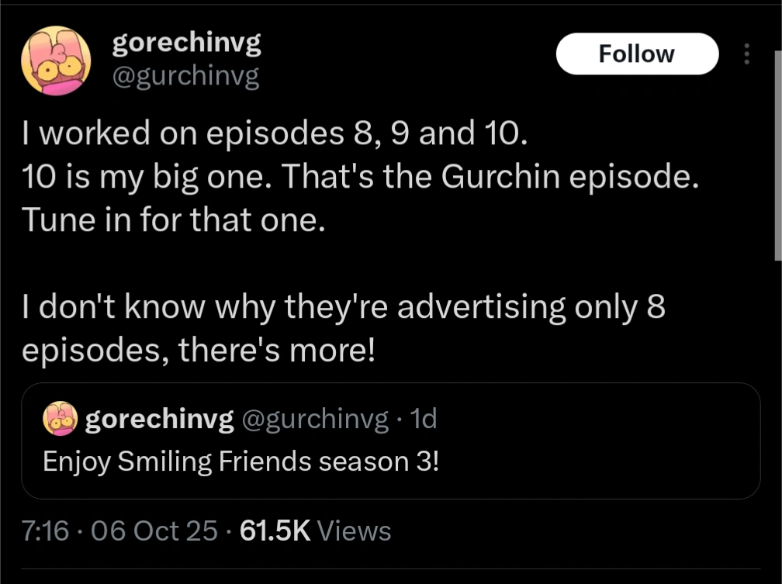Click the "Tune in for that one." line
Screen dimensions: 782x584
coord(170,221)
